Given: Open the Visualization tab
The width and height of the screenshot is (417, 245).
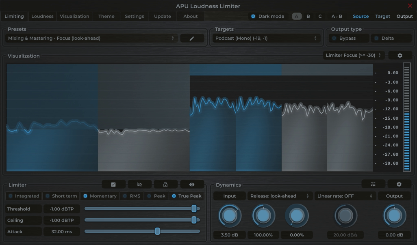Looking at the screenshot, I should [74, 16].
